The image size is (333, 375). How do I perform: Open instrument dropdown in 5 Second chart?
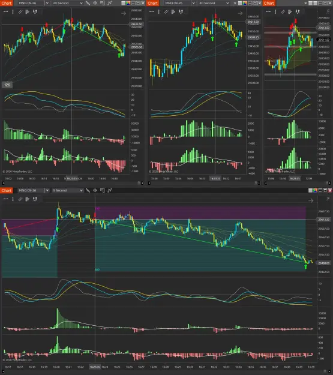point(47,190)
